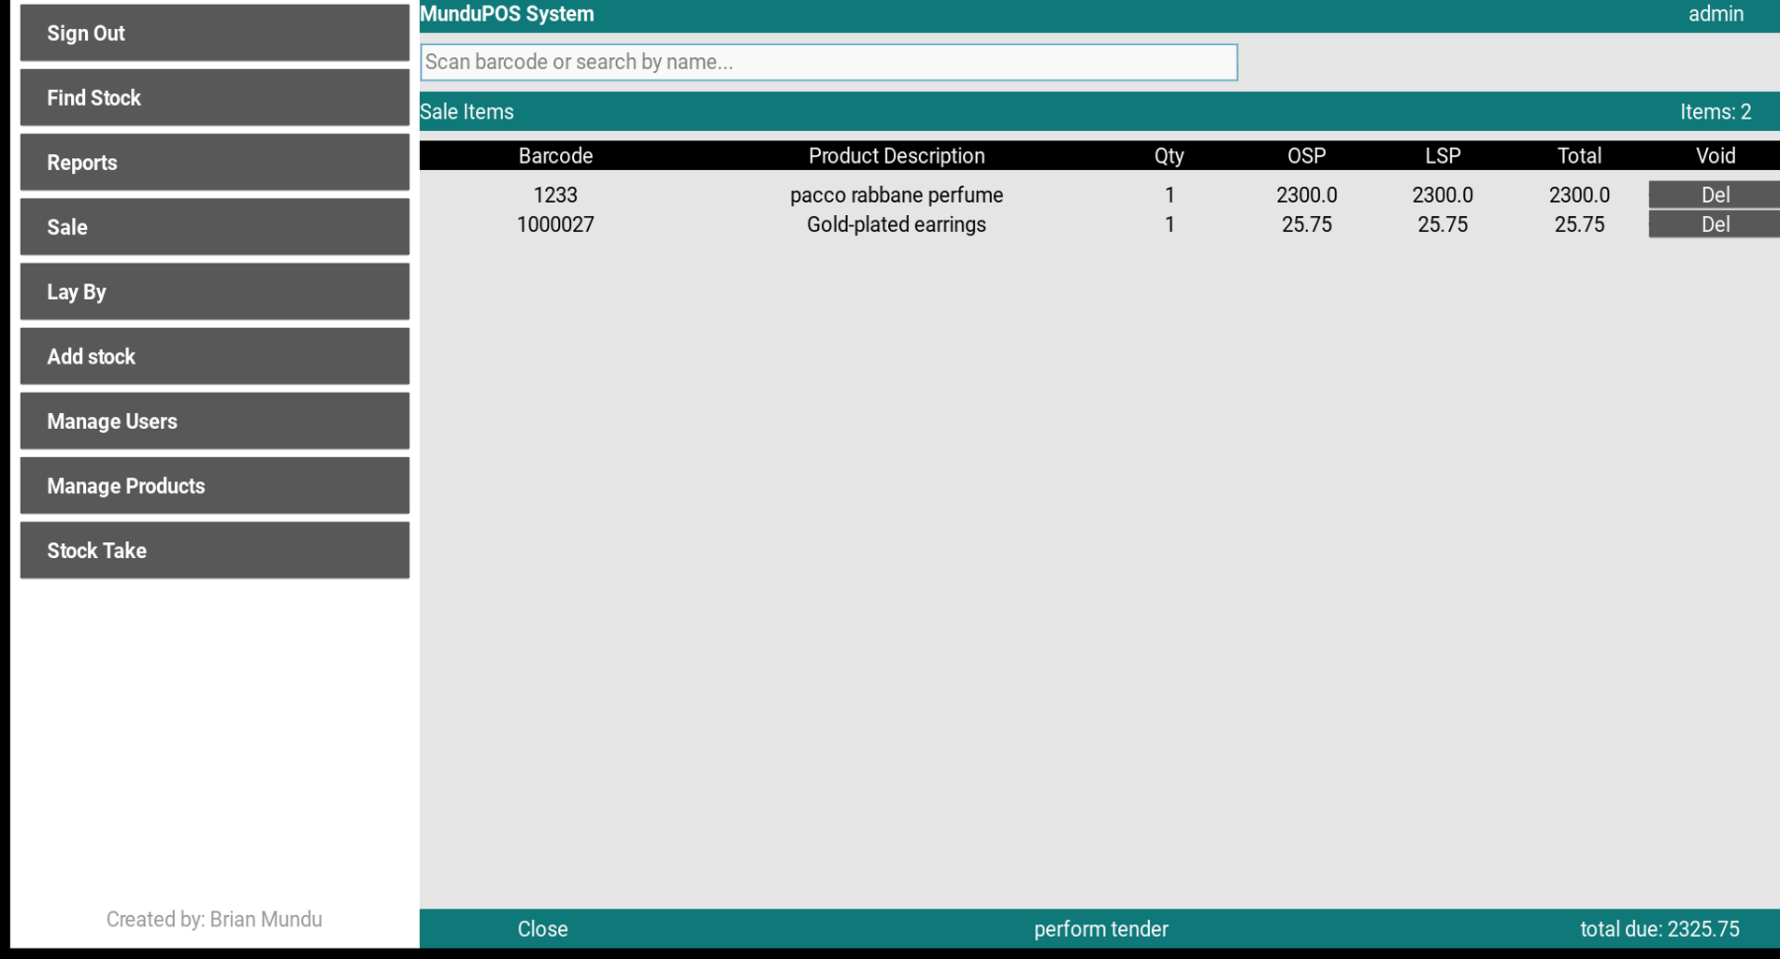Select the Gold-plated earrings row
This screenshot has width=1780, height=959.
(897, 224)
